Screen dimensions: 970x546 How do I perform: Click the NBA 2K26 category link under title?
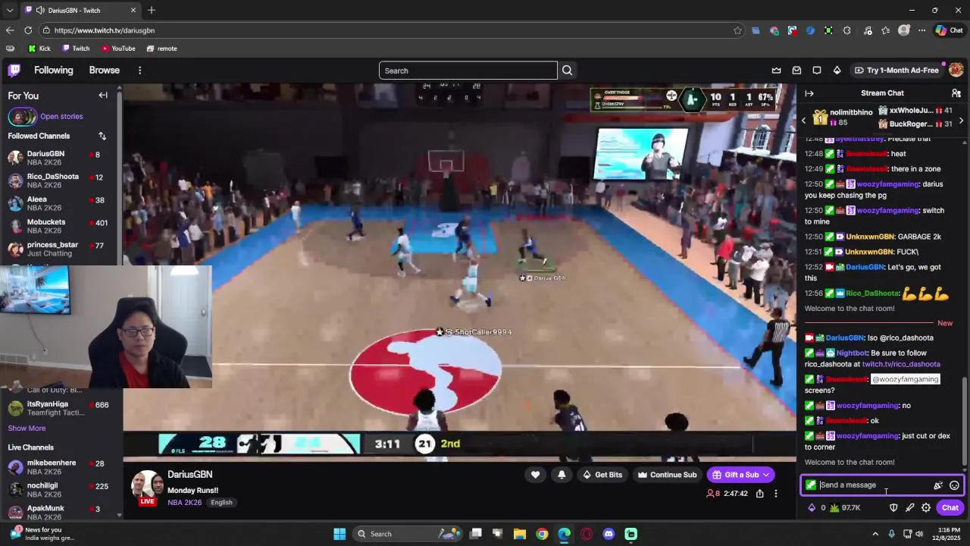point(185,503)
